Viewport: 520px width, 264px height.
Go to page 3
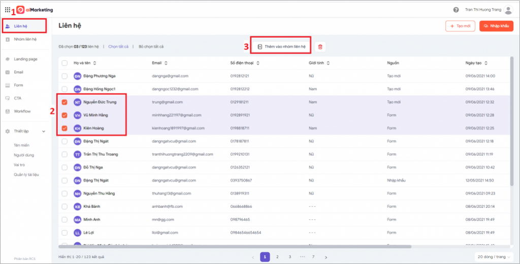pyautogui.click(x=289, y=257)
